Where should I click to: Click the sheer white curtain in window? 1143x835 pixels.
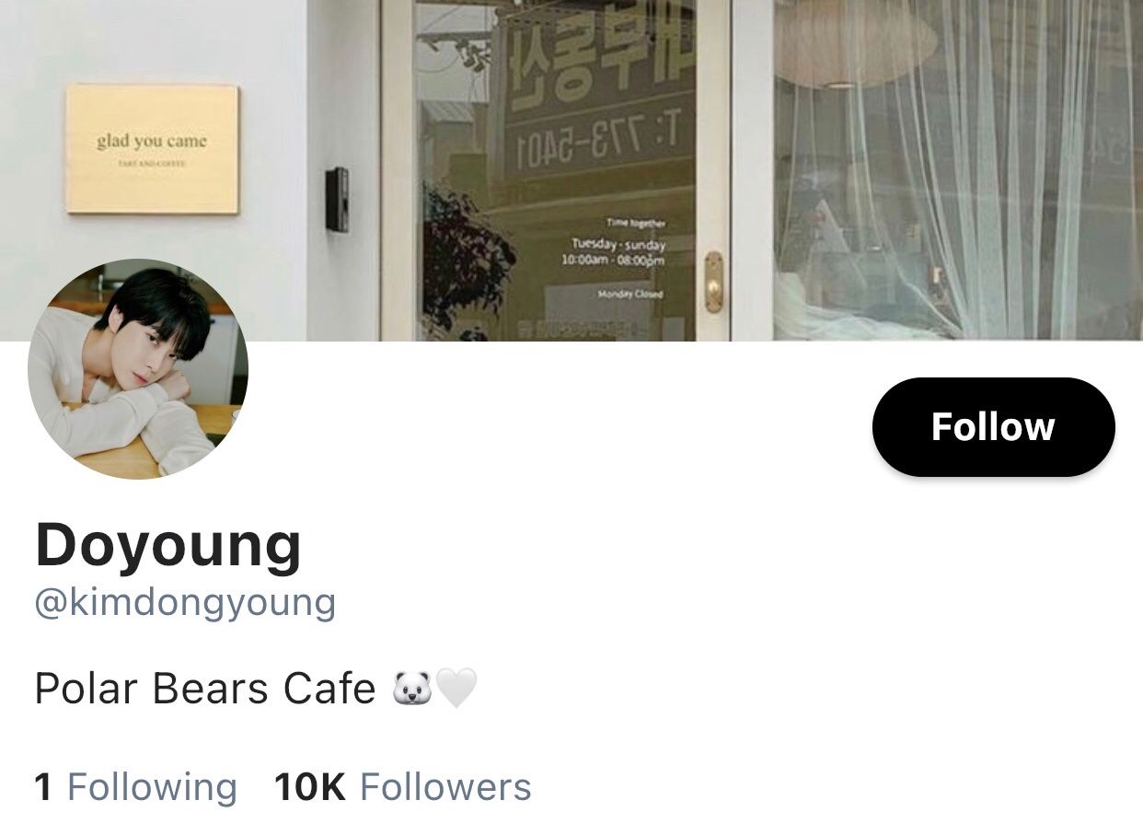(x=958, y=170)
